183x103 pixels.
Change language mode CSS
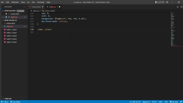(x=166, y=102)
